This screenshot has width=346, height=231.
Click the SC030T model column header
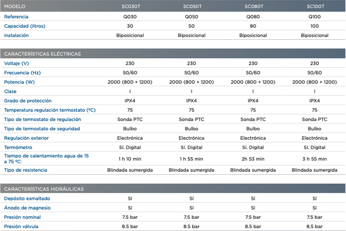pyautogui.click(x=130, y=6)
